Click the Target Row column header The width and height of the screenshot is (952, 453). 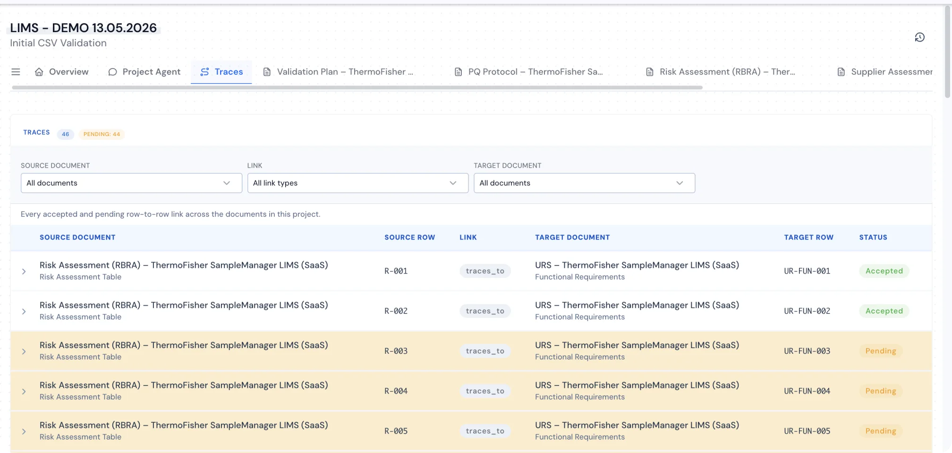coord(808,237)
